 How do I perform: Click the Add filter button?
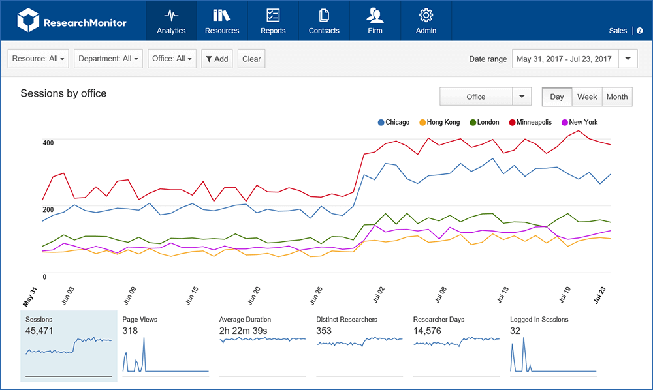pyautogui.click(x=217, y=58)
